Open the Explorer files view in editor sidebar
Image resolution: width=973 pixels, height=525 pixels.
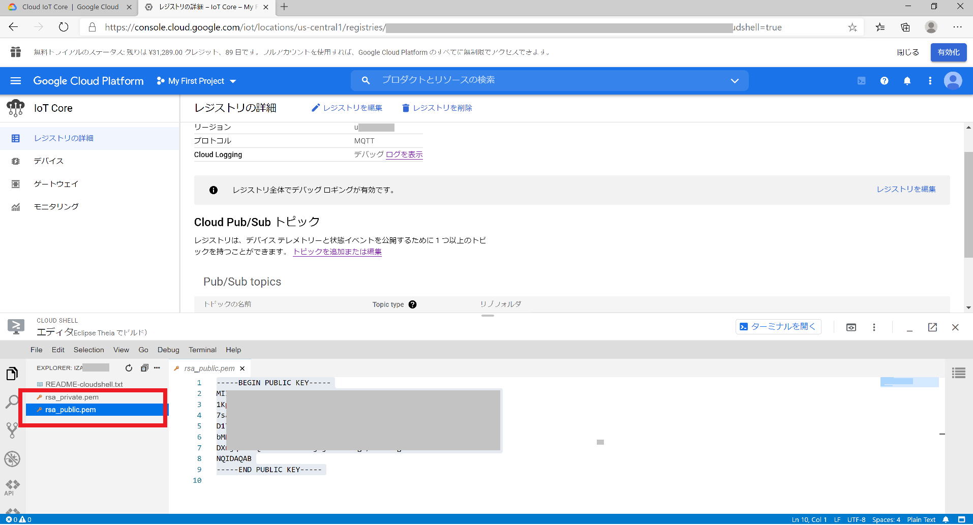click(x=12, y=374)
